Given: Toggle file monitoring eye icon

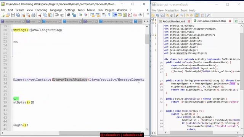Looking at the screenshot, I should pos(140,15).
